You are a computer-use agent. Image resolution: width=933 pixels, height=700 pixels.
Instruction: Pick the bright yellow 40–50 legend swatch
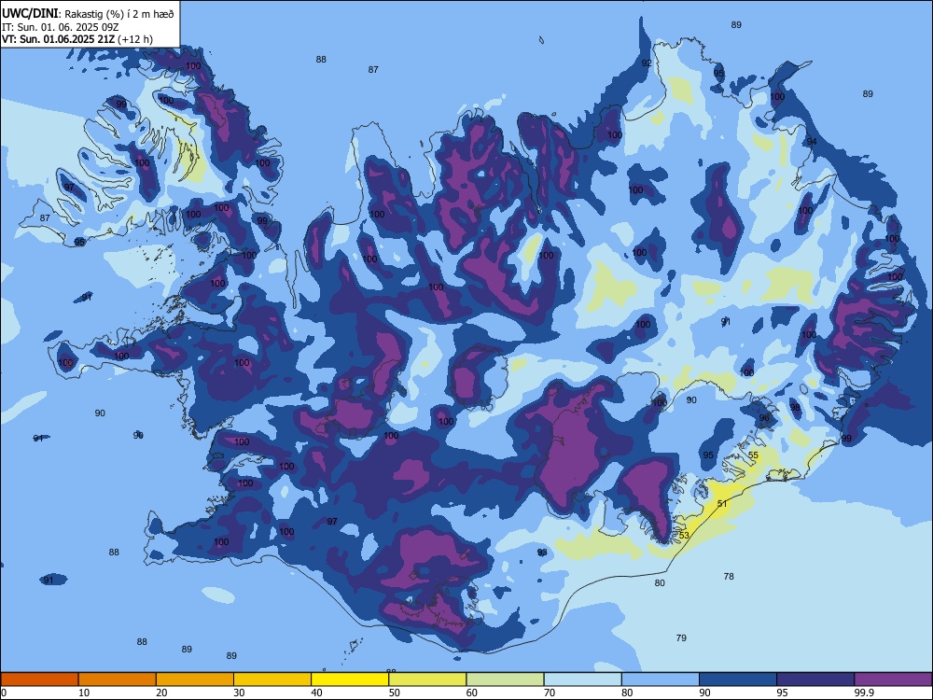(x=350, y=679)
